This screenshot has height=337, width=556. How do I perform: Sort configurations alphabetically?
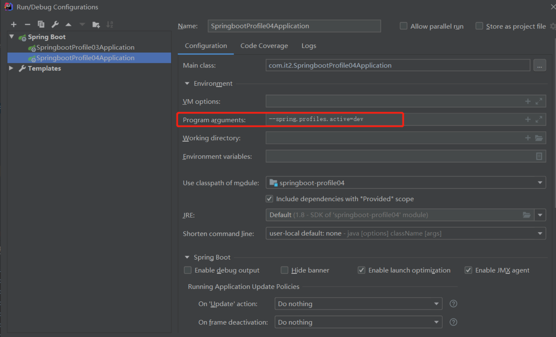click(110, 24)
